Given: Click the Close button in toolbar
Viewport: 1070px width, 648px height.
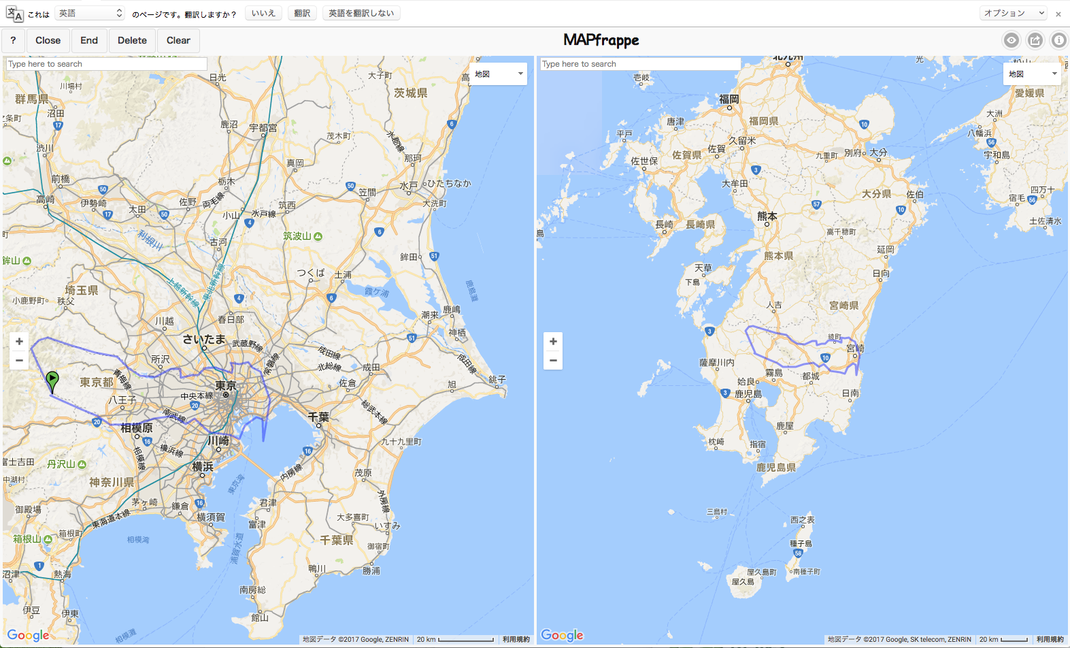Looking at the screenshot, I should coord(48,40).
